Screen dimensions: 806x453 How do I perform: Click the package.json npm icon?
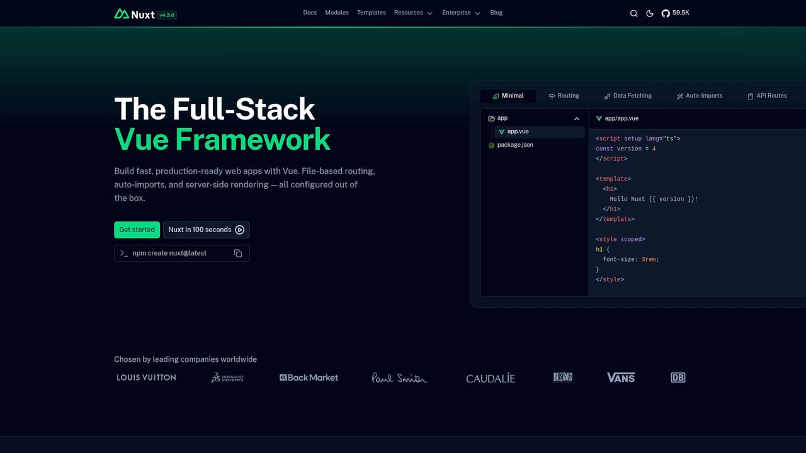(x=491, y=145)
